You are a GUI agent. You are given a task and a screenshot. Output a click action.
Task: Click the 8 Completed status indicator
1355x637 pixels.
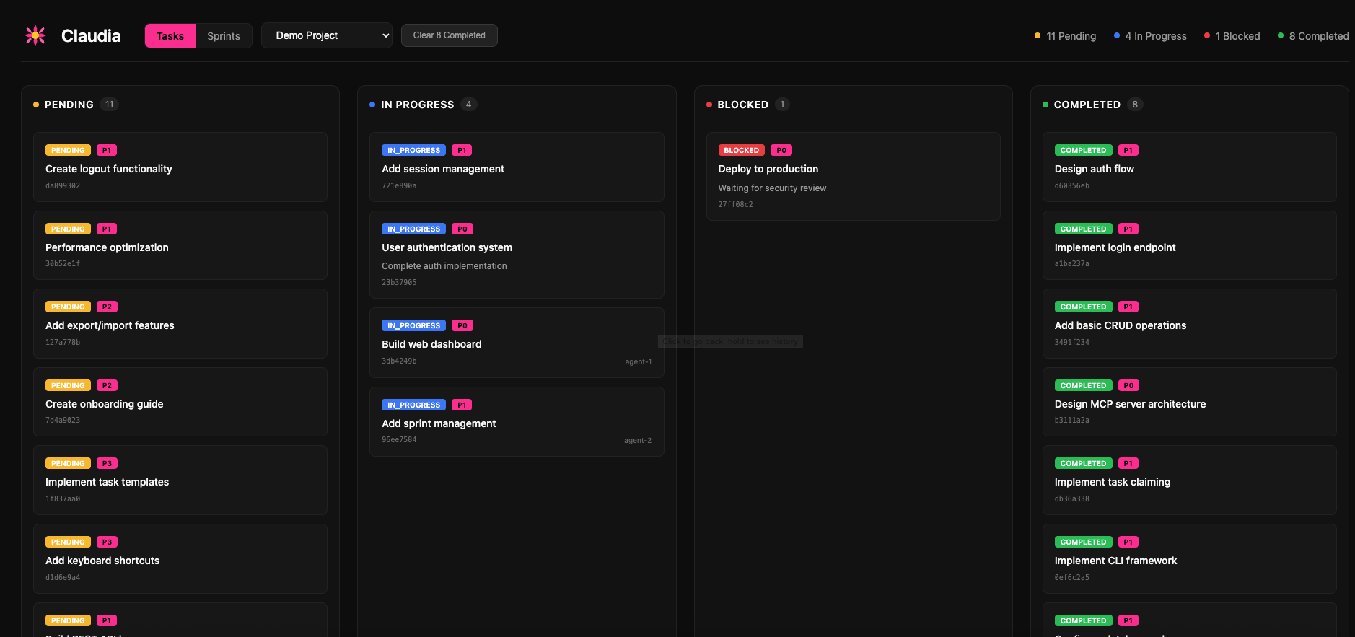[x=1312, y=36]
